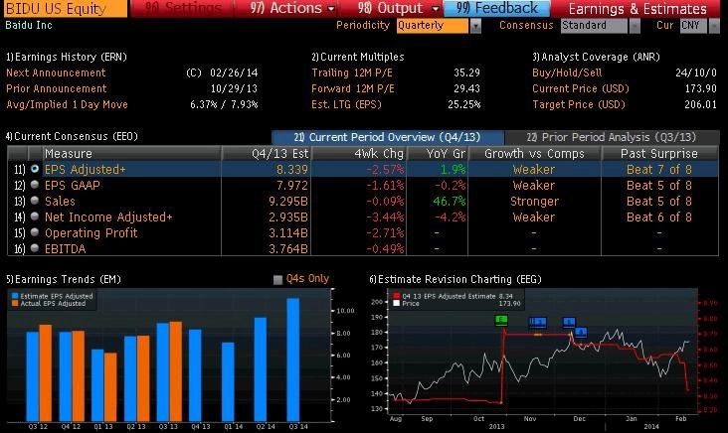The image size is (728, 433).
Task: Click the Trailing 12M P/E value 35.29
Action: coord(466,72)
